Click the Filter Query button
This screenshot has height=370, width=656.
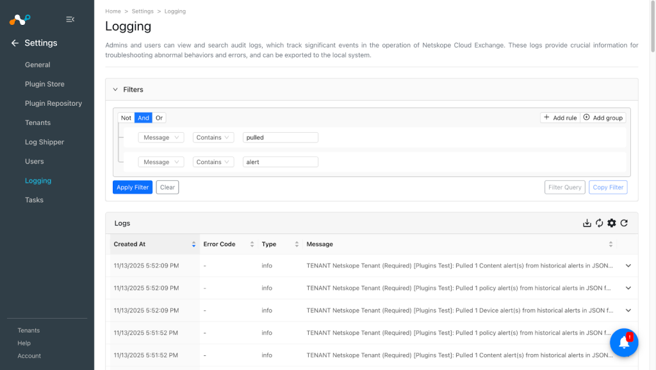point(565,187)
